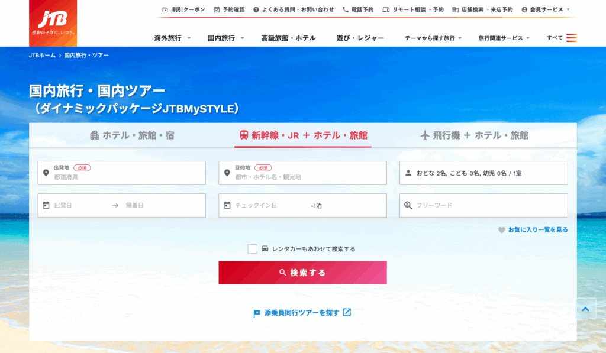Viewport: 606px width, 353px height.
Task: Switch to ホテル・旅館・宿 tab
Action: pos(132,135)
